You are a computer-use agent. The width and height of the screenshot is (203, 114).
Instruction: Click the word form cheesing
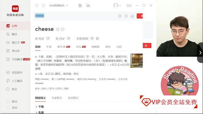tap(92, 79)
